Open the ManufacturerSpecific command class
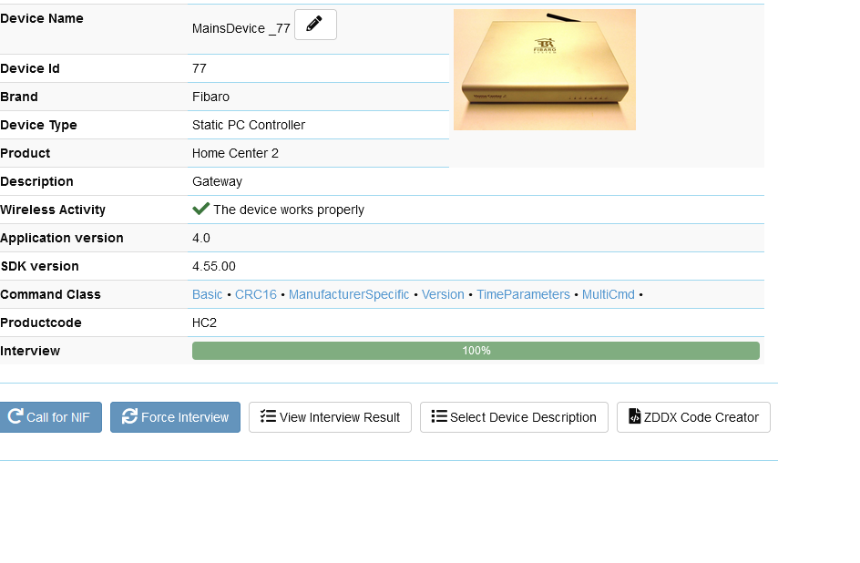Viewport: 860px width, 563px height. tap(348, 294)
